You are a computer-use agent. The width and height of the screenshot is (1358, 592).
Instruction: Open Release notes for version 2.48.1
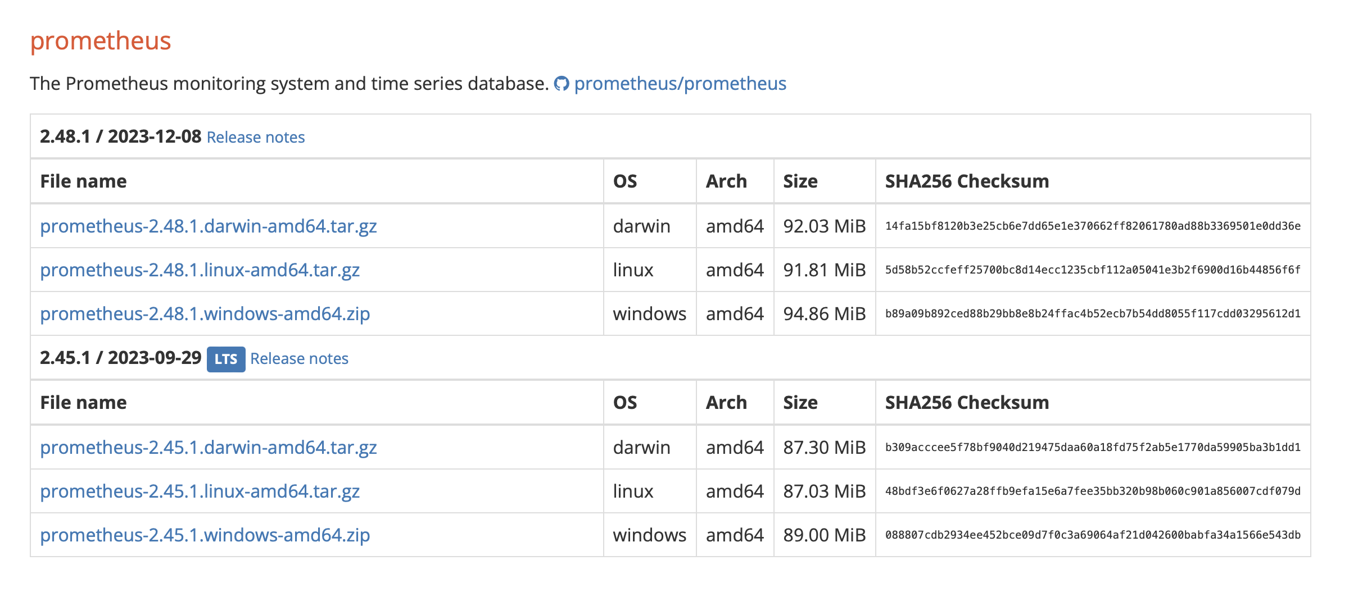pyautogui.click(x=255, y=137)
